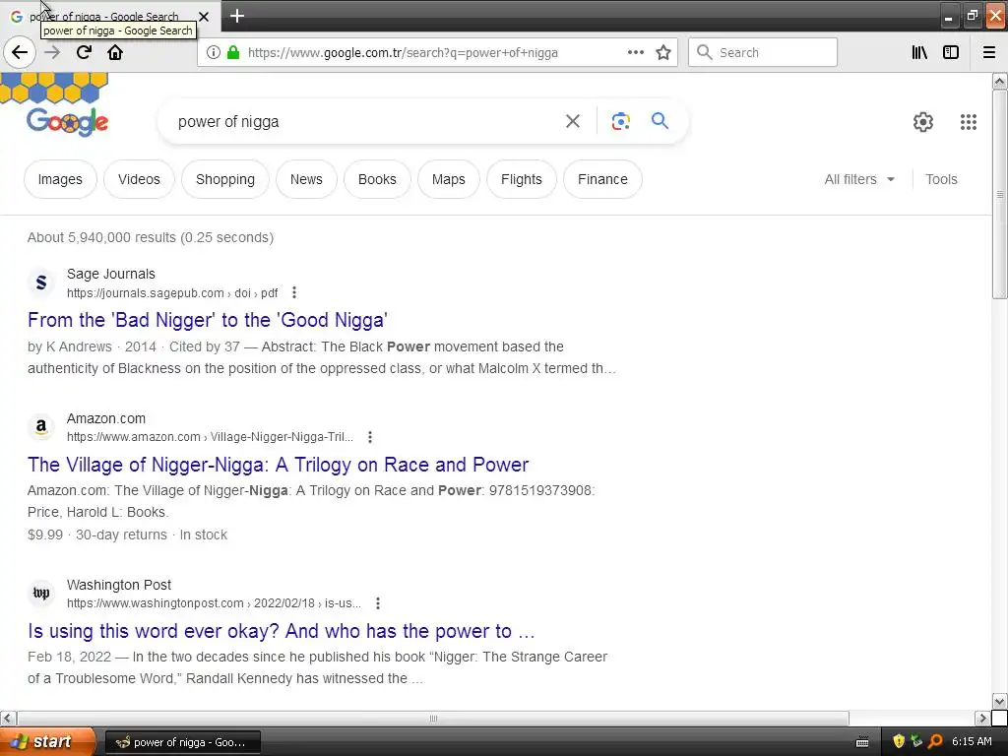Open more options for Sage Journals result
The height and width of the screenshot is (756, 1008).
click(294, 292)
